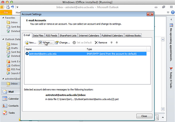Open the Junk E-mail folder
The image size is (175, 122).
(13, 62)
